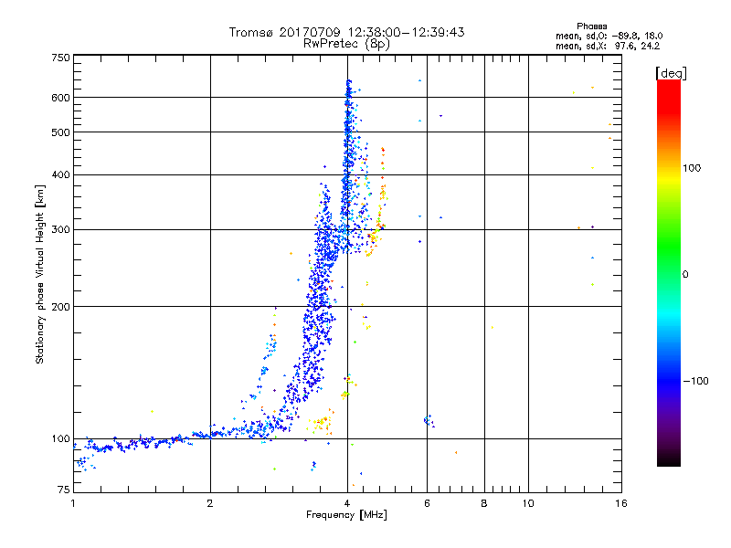Viewport: 731px width, 548px height.
Task: Click the '[deg]' colorbar label
Action: [x=671, y=73]
